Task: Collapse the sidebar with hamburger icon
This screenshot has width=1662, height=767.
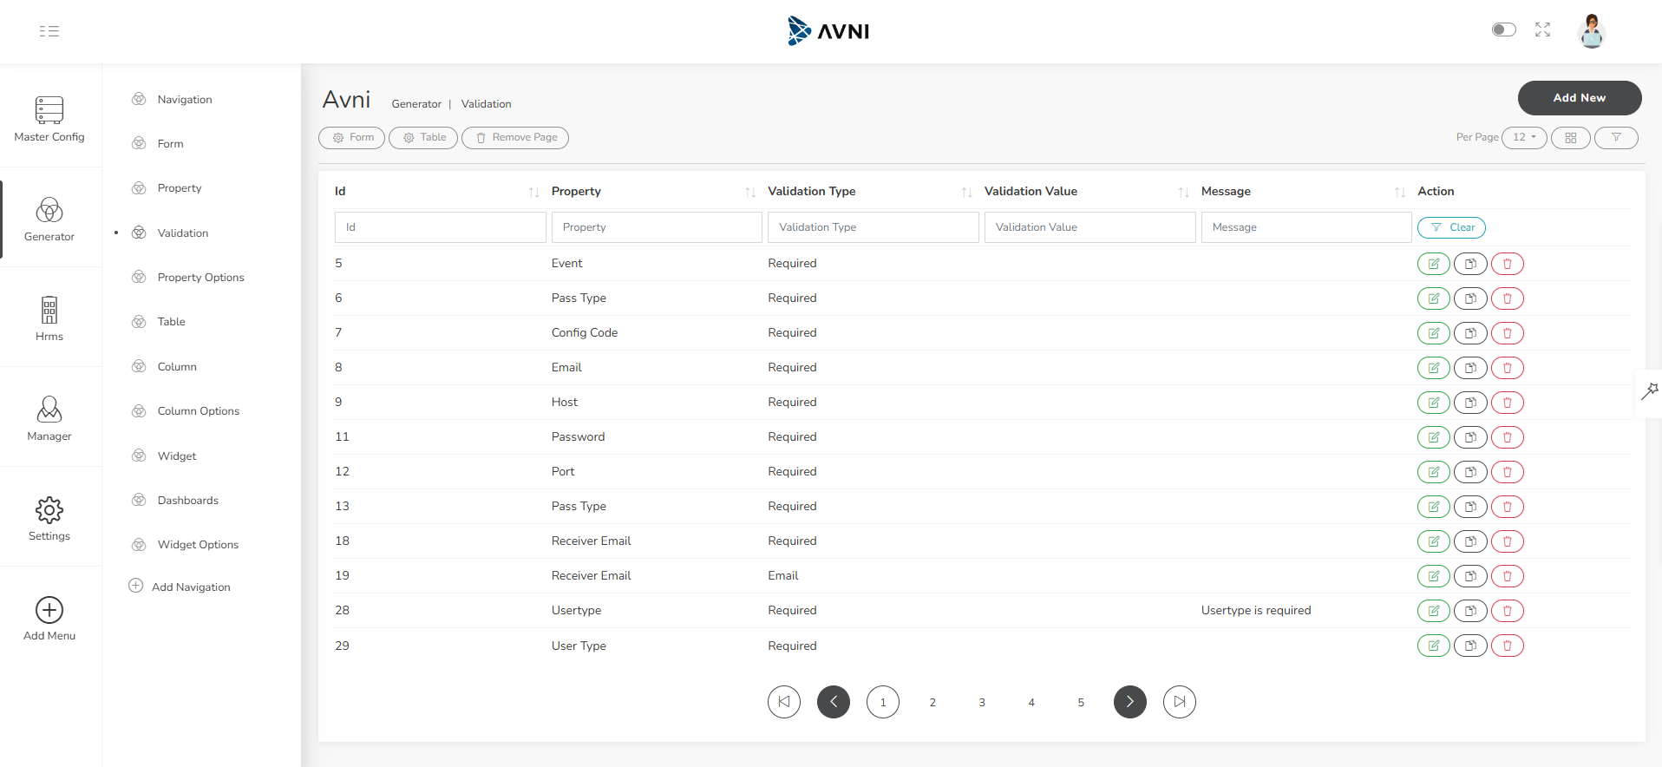Action: [49, 31]
